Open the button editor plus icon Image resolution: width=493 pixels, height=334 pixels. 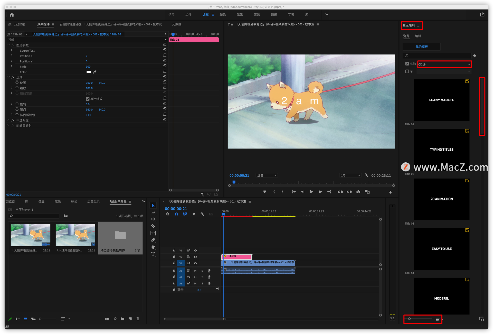coord(390,192)
